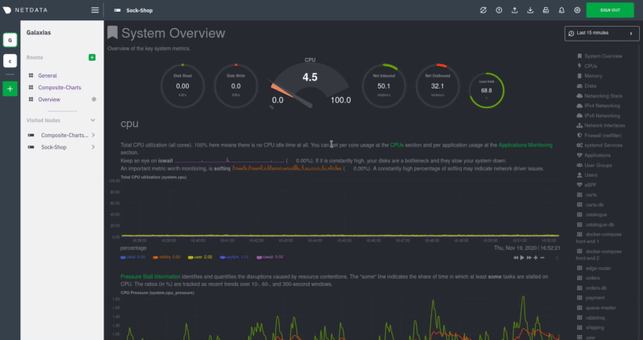This screenshot has width=643, height=340.
Task: Click inside the CPU Pressure chart
Action: tap(340, 317)
